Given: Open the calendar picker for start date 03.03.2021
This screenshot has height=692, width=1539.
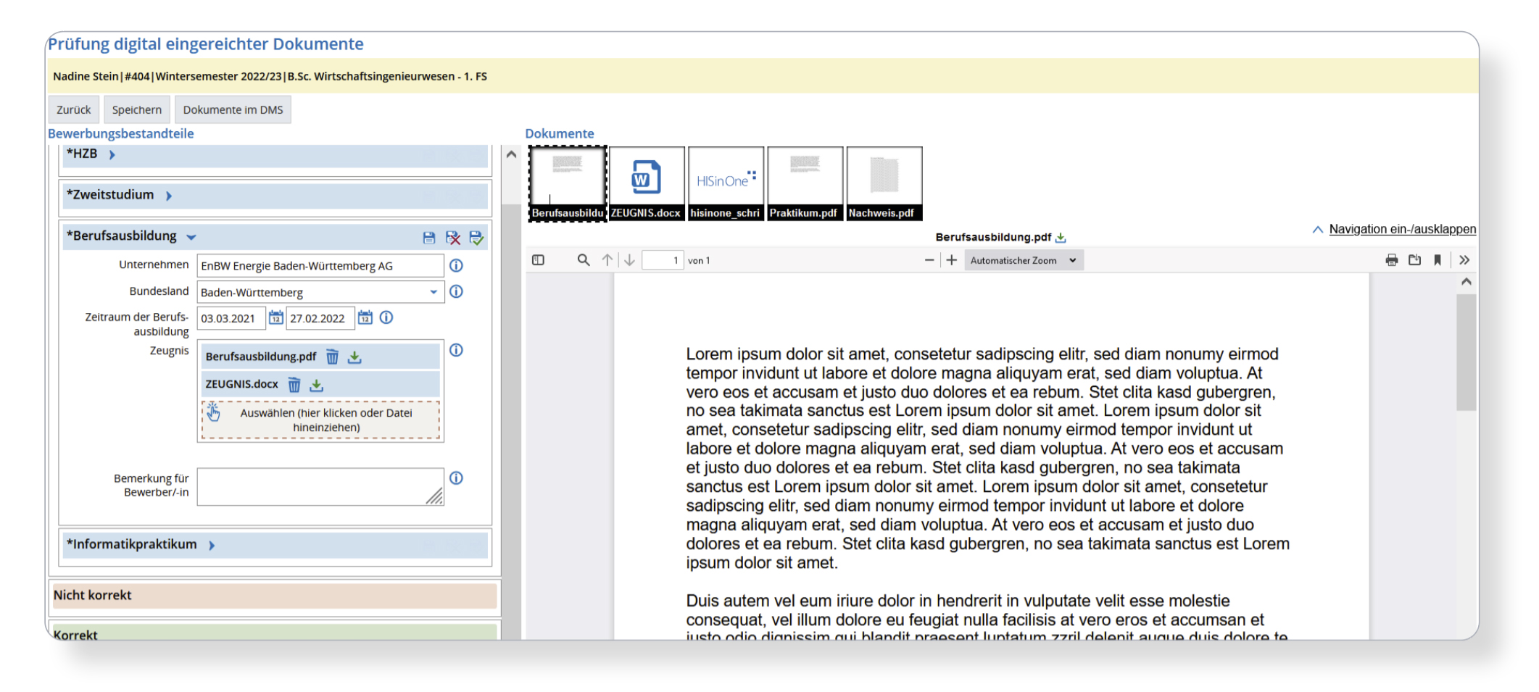Looking at the screenshot, I should [276, 317].
